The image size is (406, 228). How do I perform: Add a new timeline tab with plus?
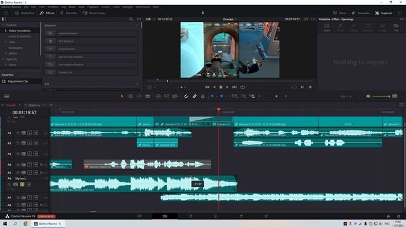pos(51,105)
